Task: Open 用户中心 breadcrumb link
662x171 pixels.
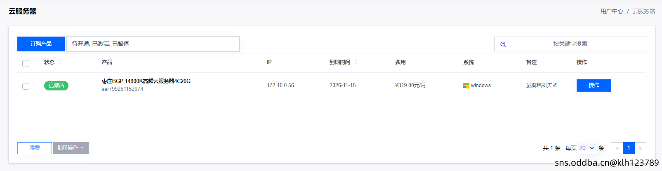Action: 612,11
